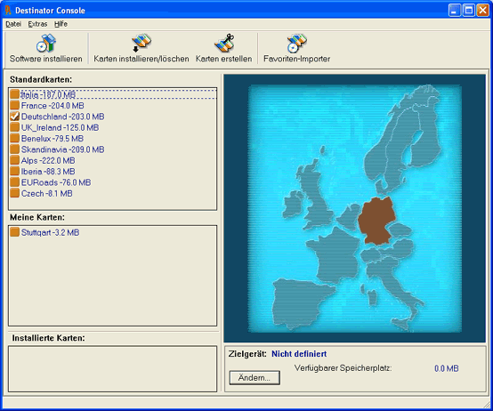Click the Nicht definiert target device text
This screenshot has height=411, width=493.
tap(299, 354)
